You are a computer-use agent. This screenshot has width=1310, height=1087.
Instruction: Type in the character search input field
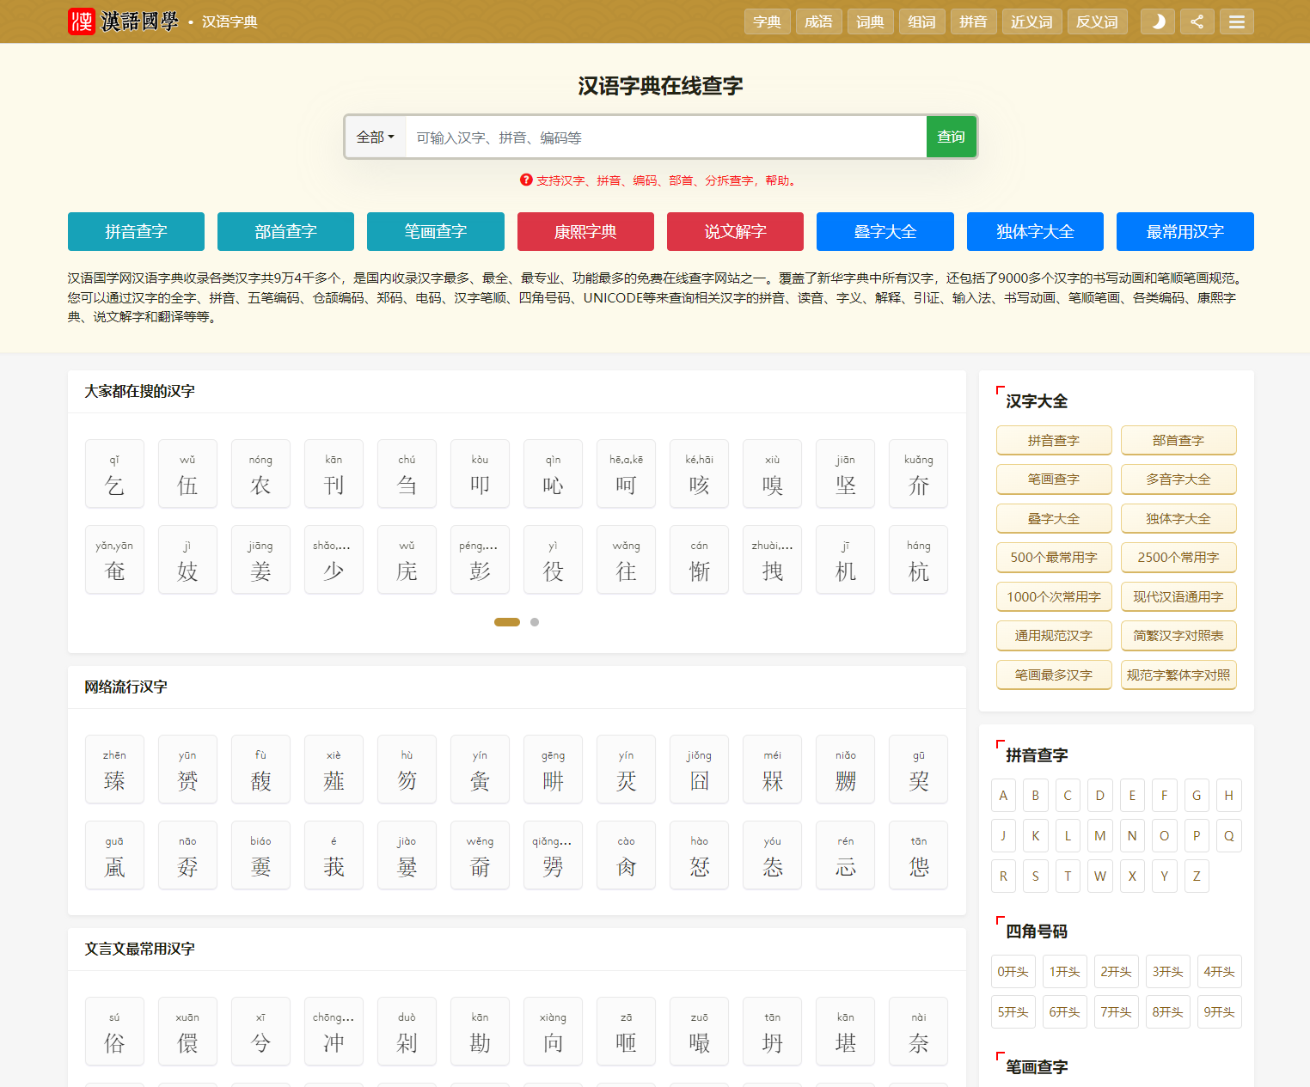(665, 137)
